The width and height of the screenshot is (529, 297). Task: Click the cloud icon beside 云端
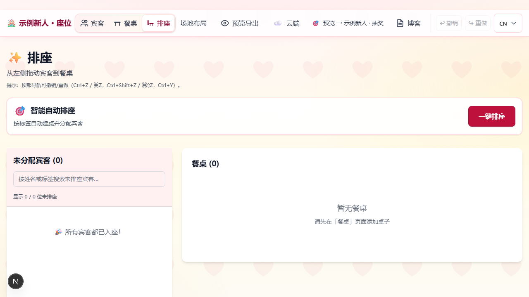[278, 23]
